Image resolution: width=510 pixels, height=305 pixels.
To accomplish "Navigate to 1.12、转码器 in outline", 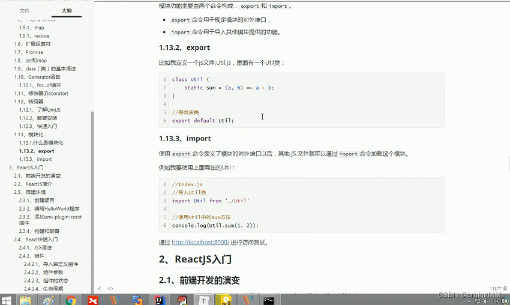I will tap(29, 101).
